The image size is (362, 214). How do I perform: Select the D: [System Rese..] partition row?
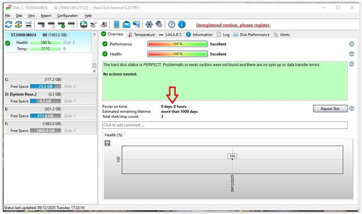(x=50, y=98)
